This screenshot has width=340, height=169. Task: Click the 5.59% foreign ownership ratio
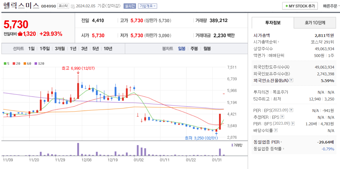[x=328, y=80]
